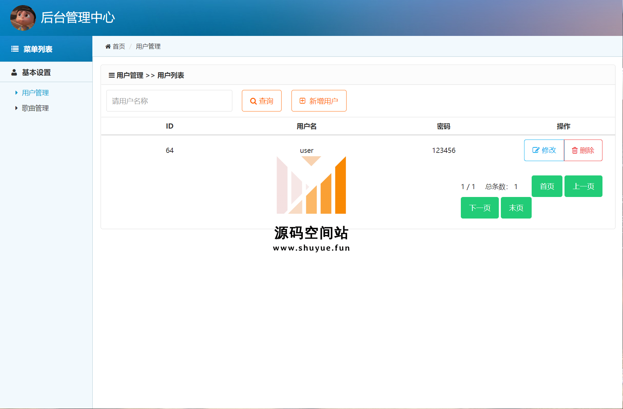623x409 pixels.
Task: Click the hamburger icon before 用户管理 >> 用户列表
Action: click(112, 75)
